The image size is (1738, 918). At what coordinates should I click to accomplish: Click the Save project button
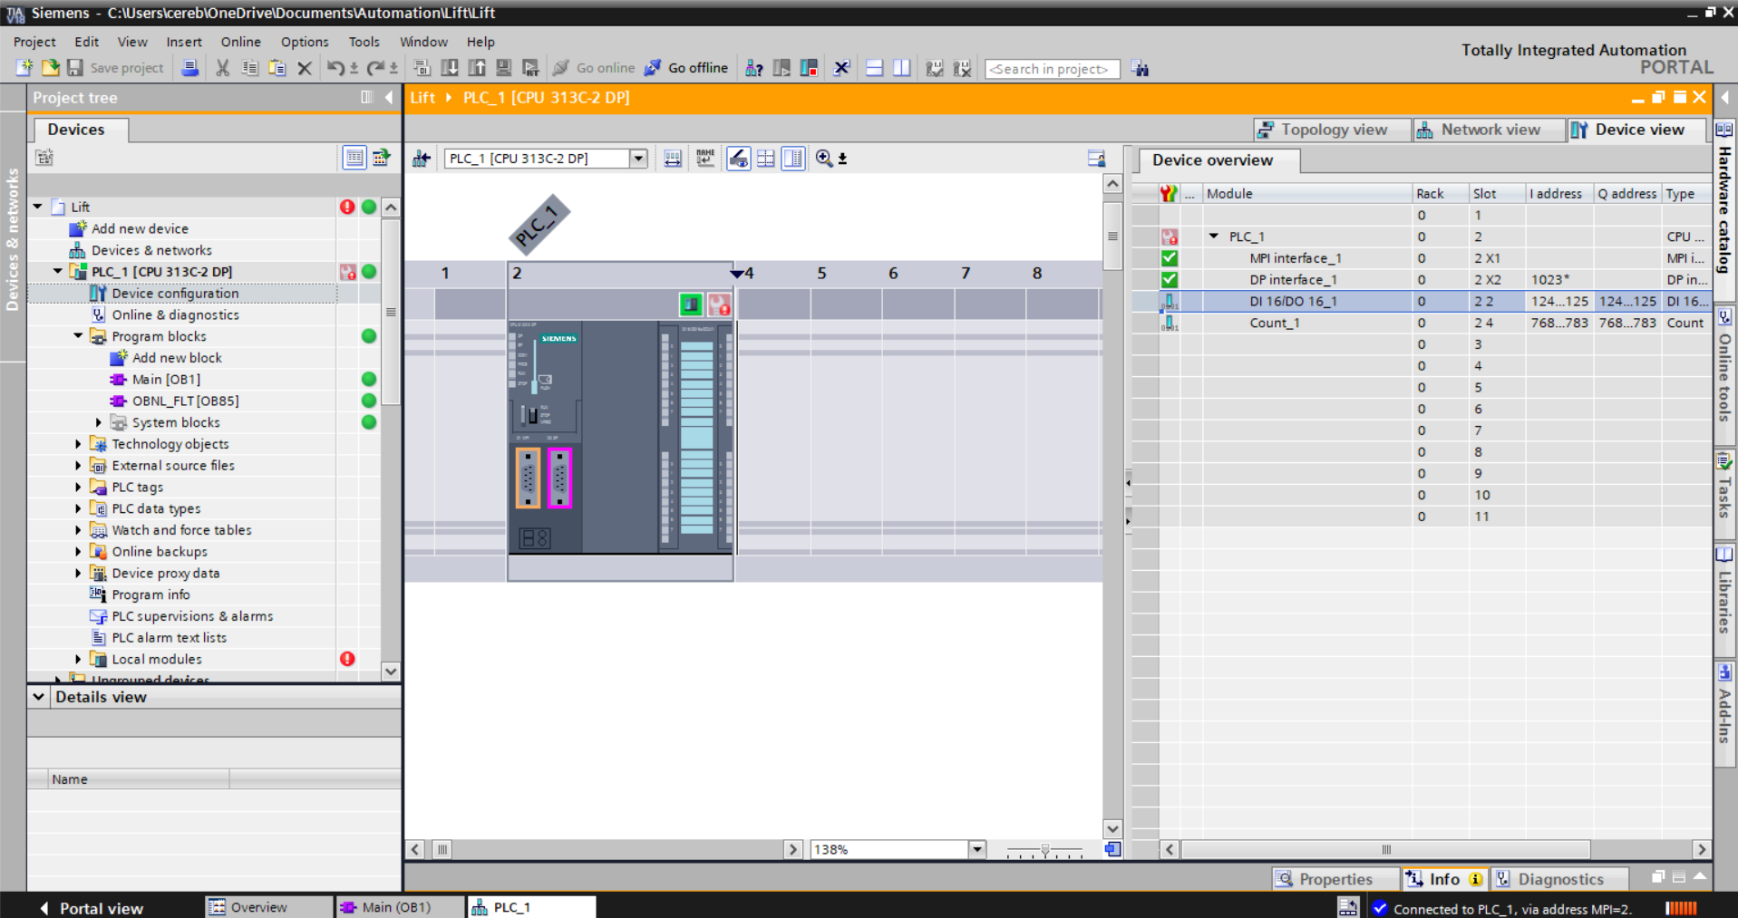click(115, 68)
